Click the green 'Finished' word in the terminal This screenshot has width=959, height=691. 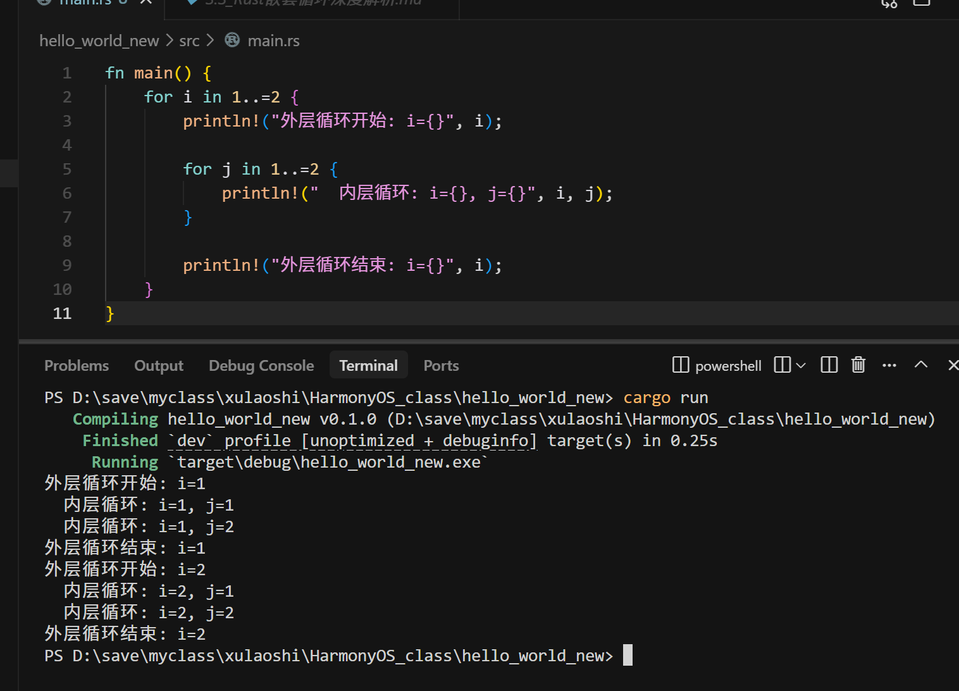(x=120, y=441)
